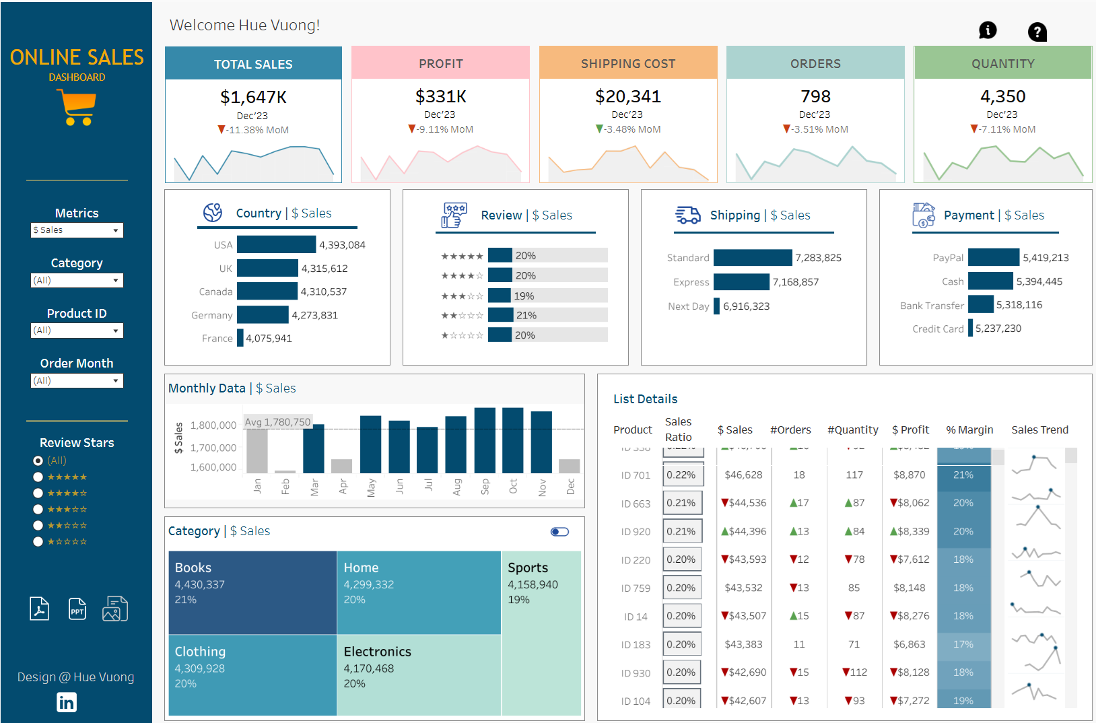Select product row ID 759

coord(636,588)
